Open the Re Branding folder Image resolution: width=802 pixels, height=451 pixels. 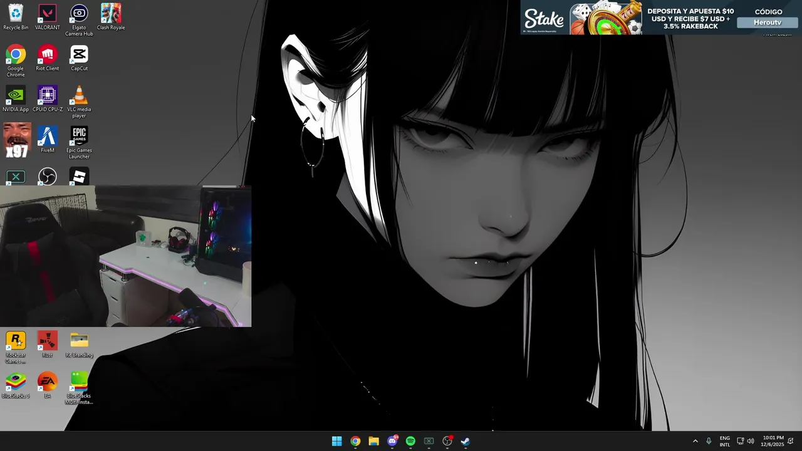(x=79, y=345)
